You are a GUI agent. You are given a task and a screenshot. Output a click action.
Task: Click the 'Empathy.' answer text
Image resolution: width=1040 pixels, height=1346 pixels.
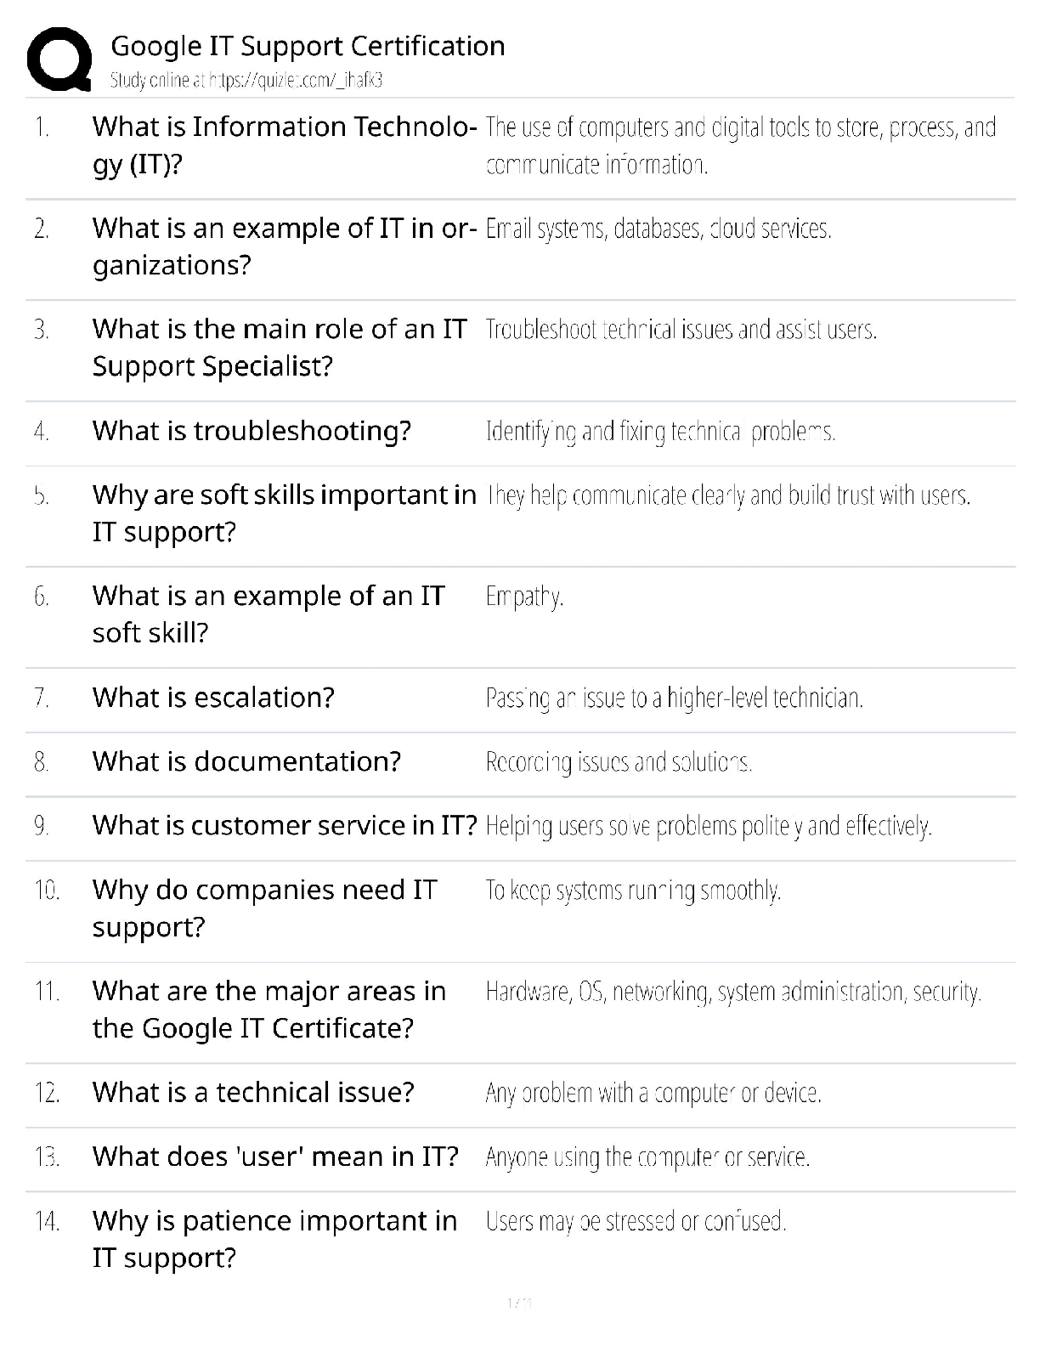pos(524,597)
